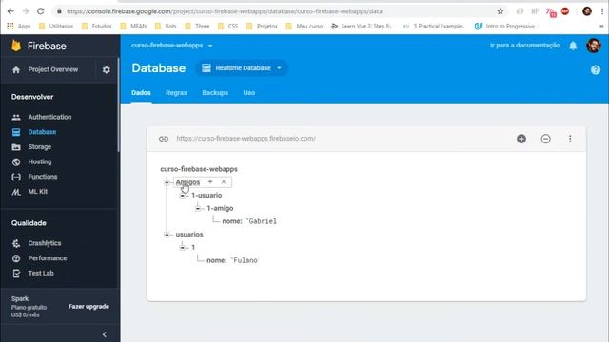Collapse the sidebar with the chevron
Viewport: 609px width, 342px height.
coord(104,334)
